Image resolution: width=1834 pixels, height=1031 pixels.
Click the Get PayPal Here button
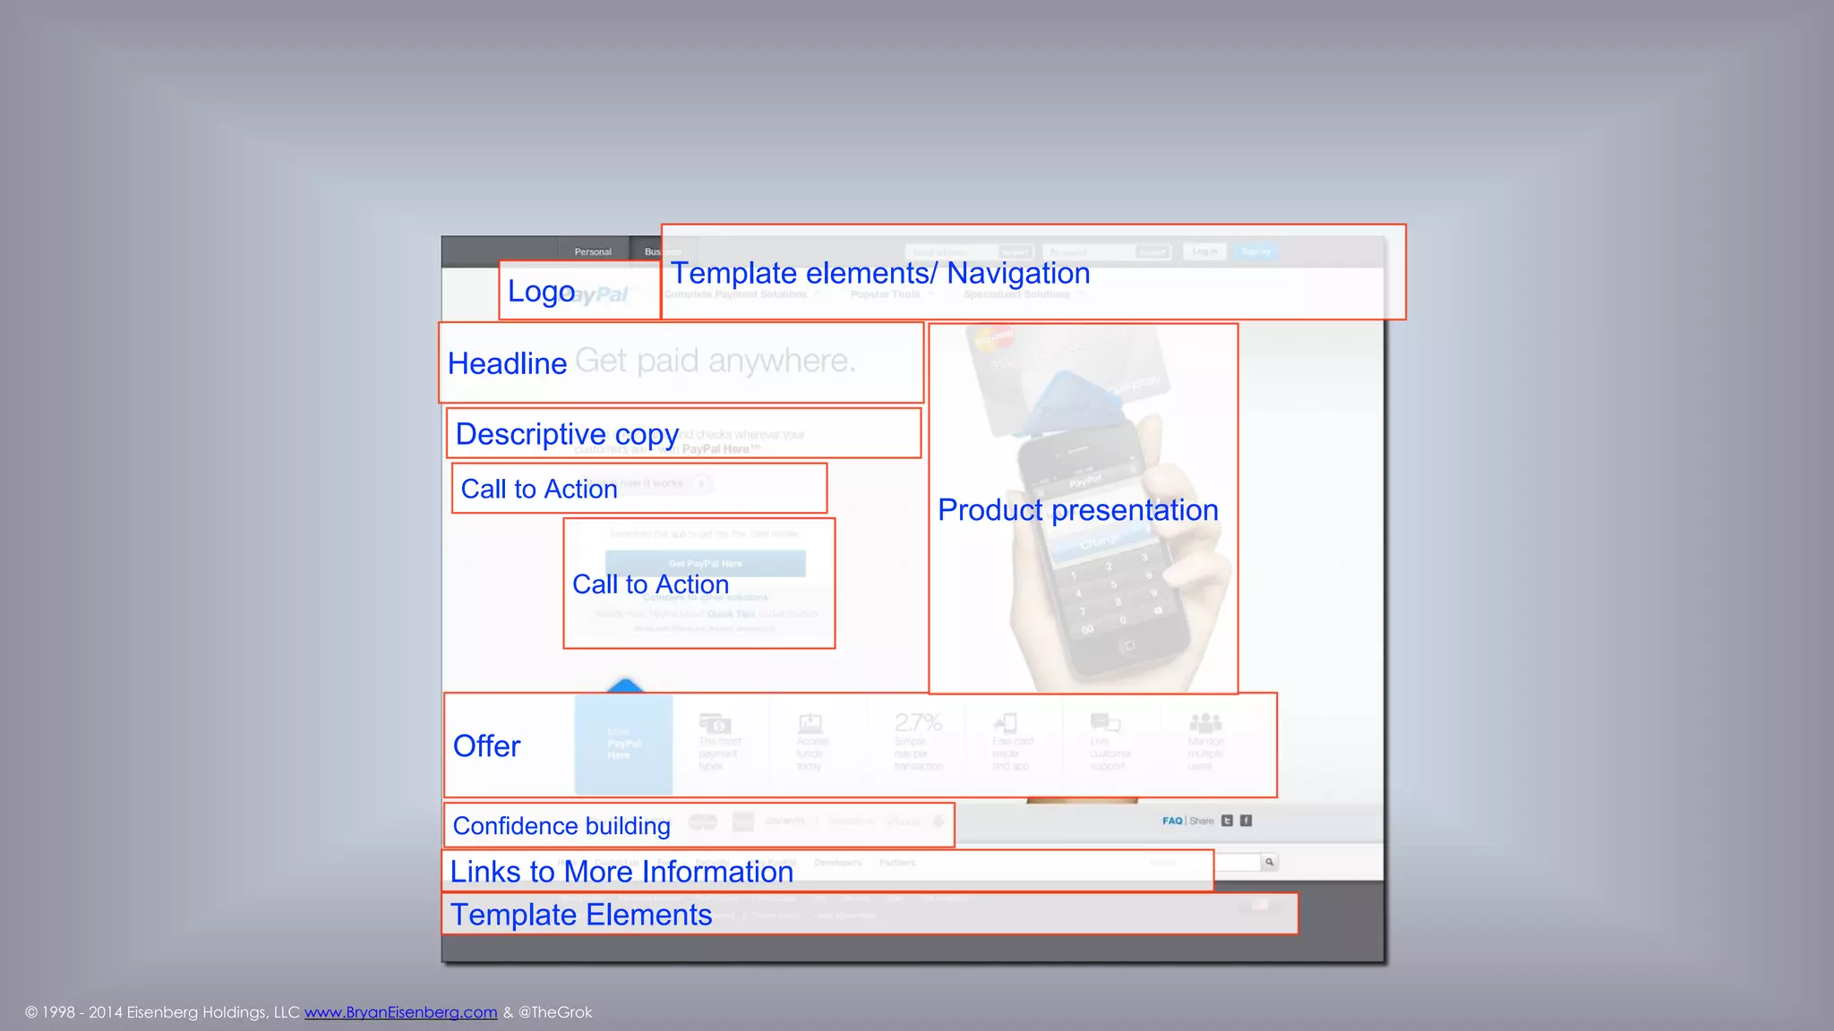click(x=706, y=563)
